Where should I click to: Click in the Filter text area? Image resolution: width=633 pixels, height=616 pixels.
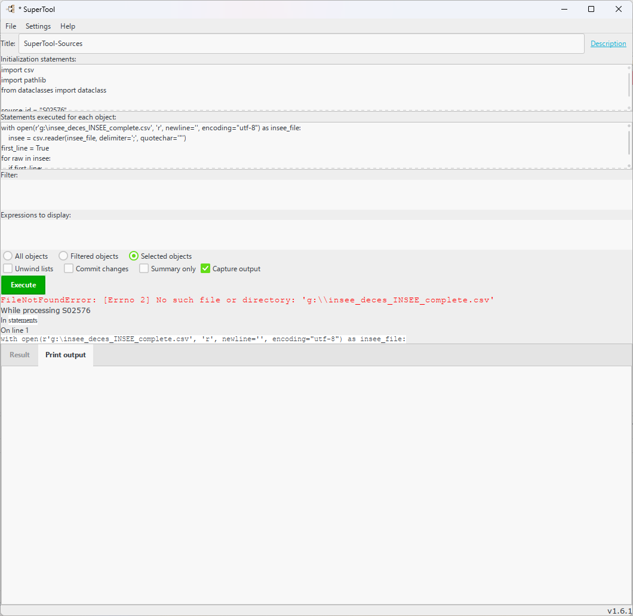(x=316, y=194)
